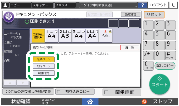Tap number key 9

(171, 45)
